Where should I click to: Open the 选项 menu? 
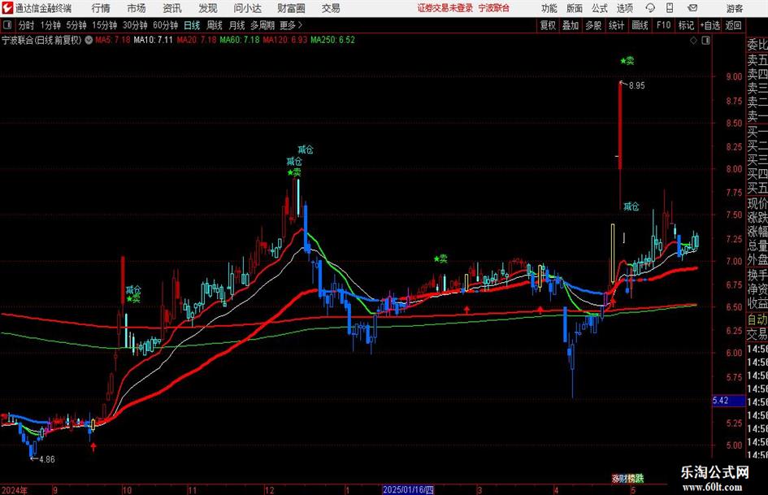[624, 8]
